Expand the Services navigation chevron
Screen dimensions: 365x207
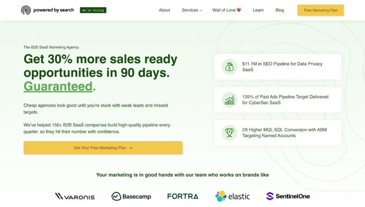coord(200,10)
